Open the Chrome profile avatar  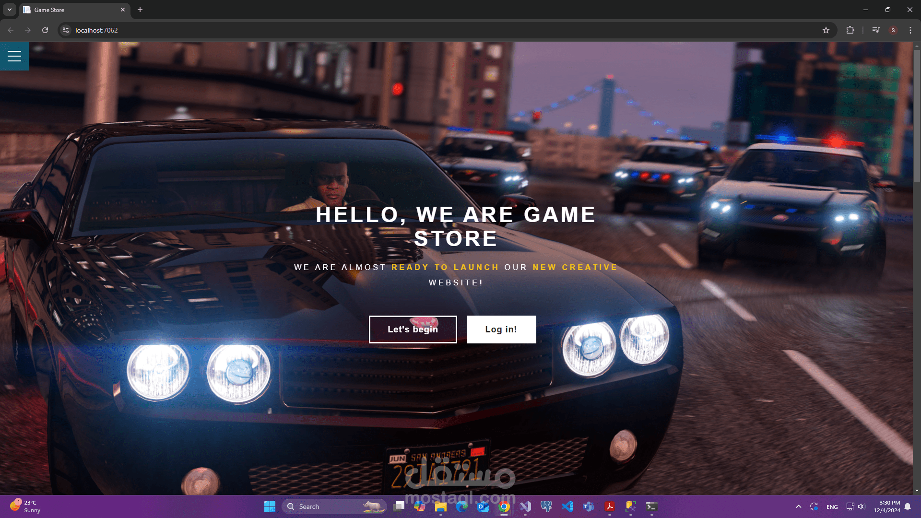coord(893,30)
